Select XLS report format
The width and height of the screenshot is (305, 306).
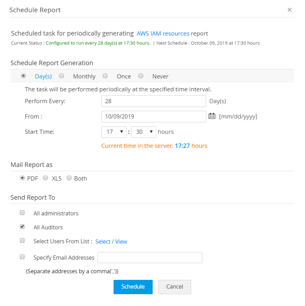[x=45, y=178]
